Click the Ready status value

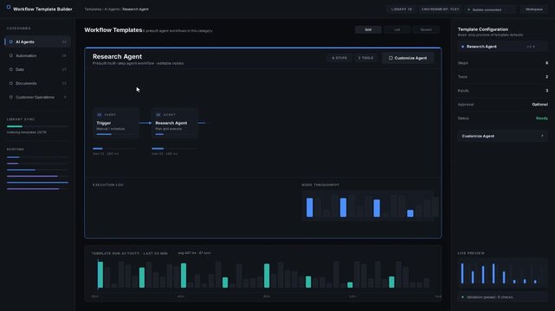pos(542,118)
